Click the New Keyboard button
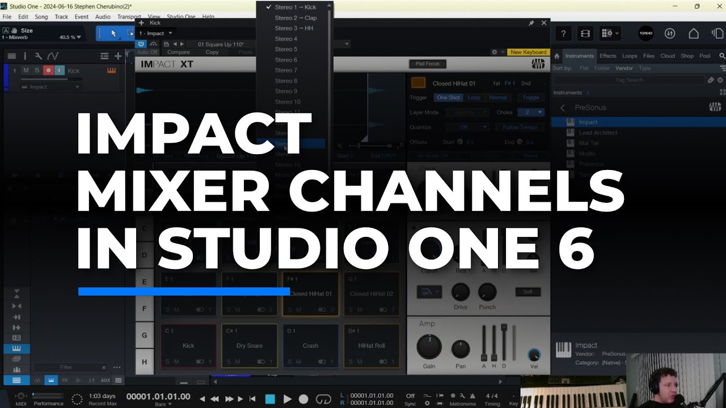Image resolution: width=726 pixels, height=408 pixels. (528, 52)
